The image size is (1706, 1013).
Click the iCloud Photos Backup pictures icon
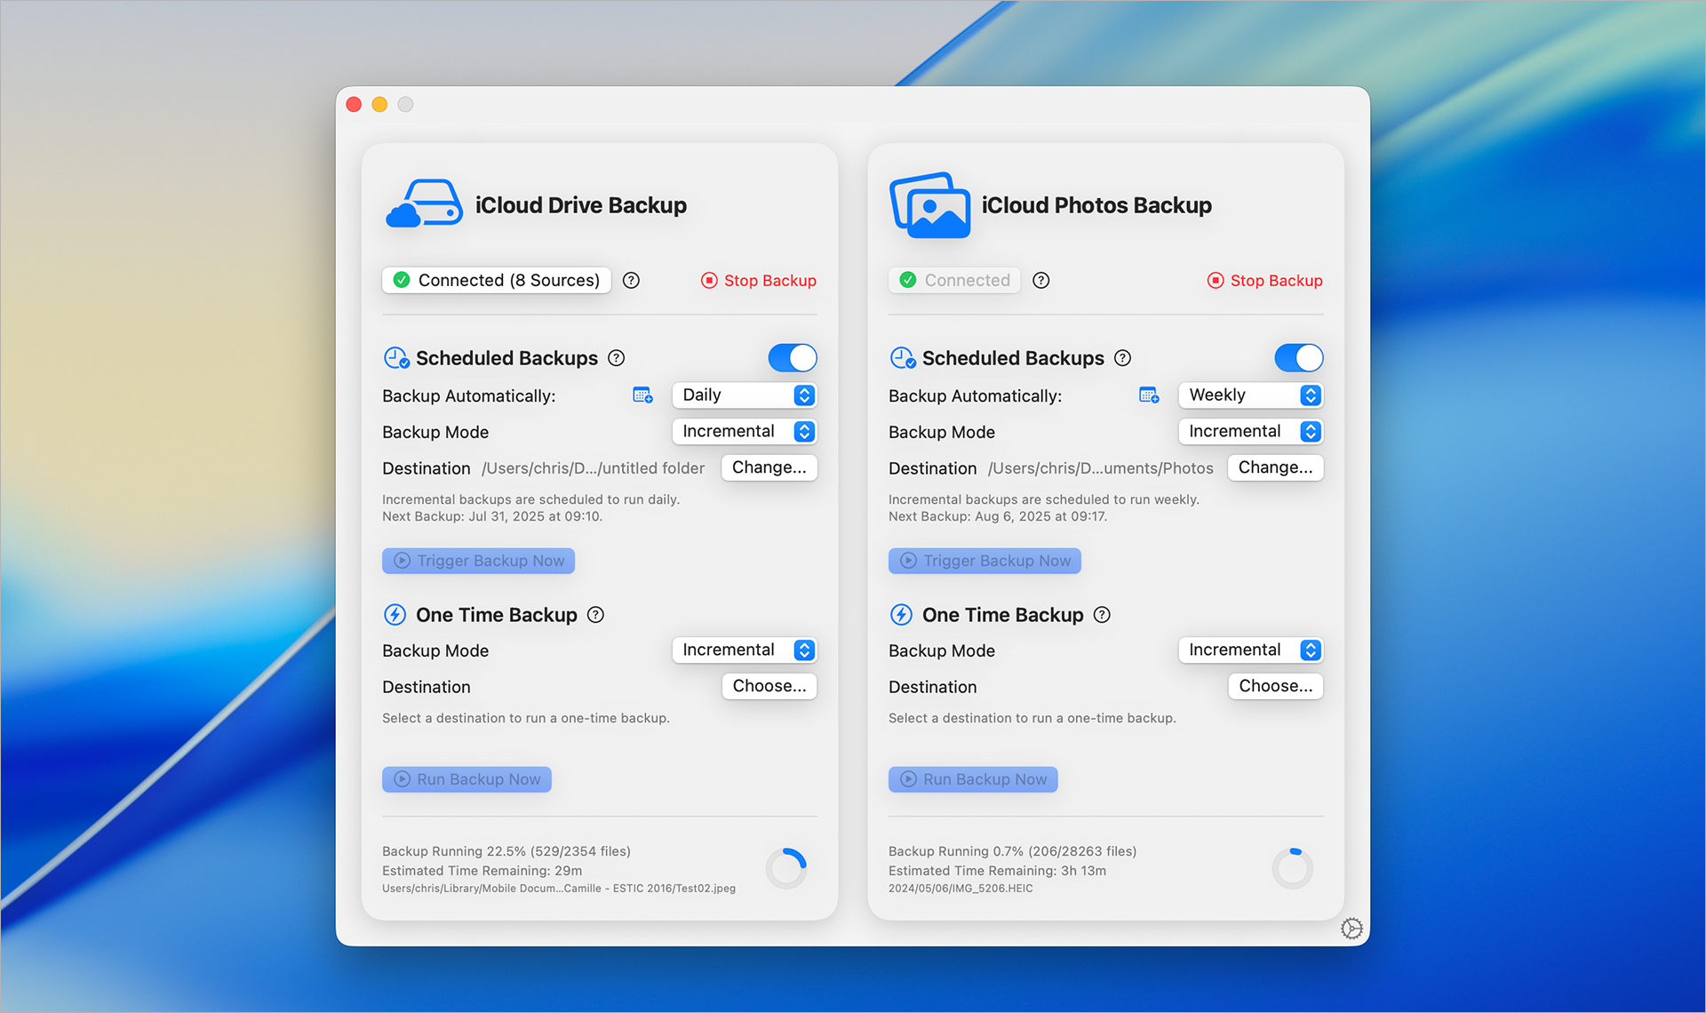[929, 204]
